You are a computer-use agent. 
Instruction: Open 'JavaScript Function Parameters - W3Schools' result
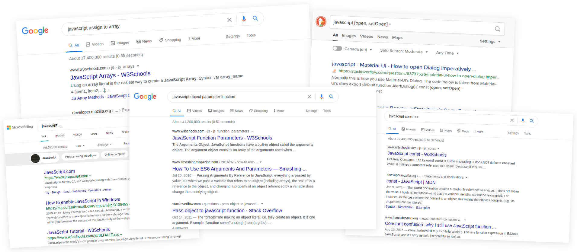pos(222,138)
